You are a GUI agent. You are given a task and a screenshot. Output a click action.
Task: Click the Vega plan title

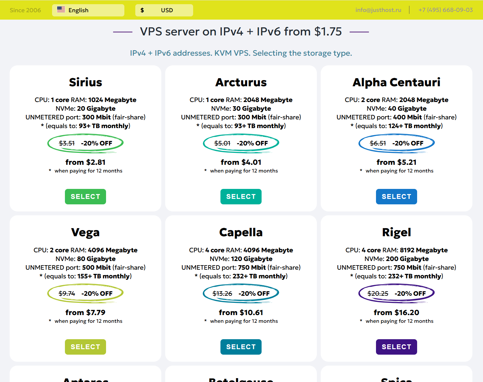point(85,233)
